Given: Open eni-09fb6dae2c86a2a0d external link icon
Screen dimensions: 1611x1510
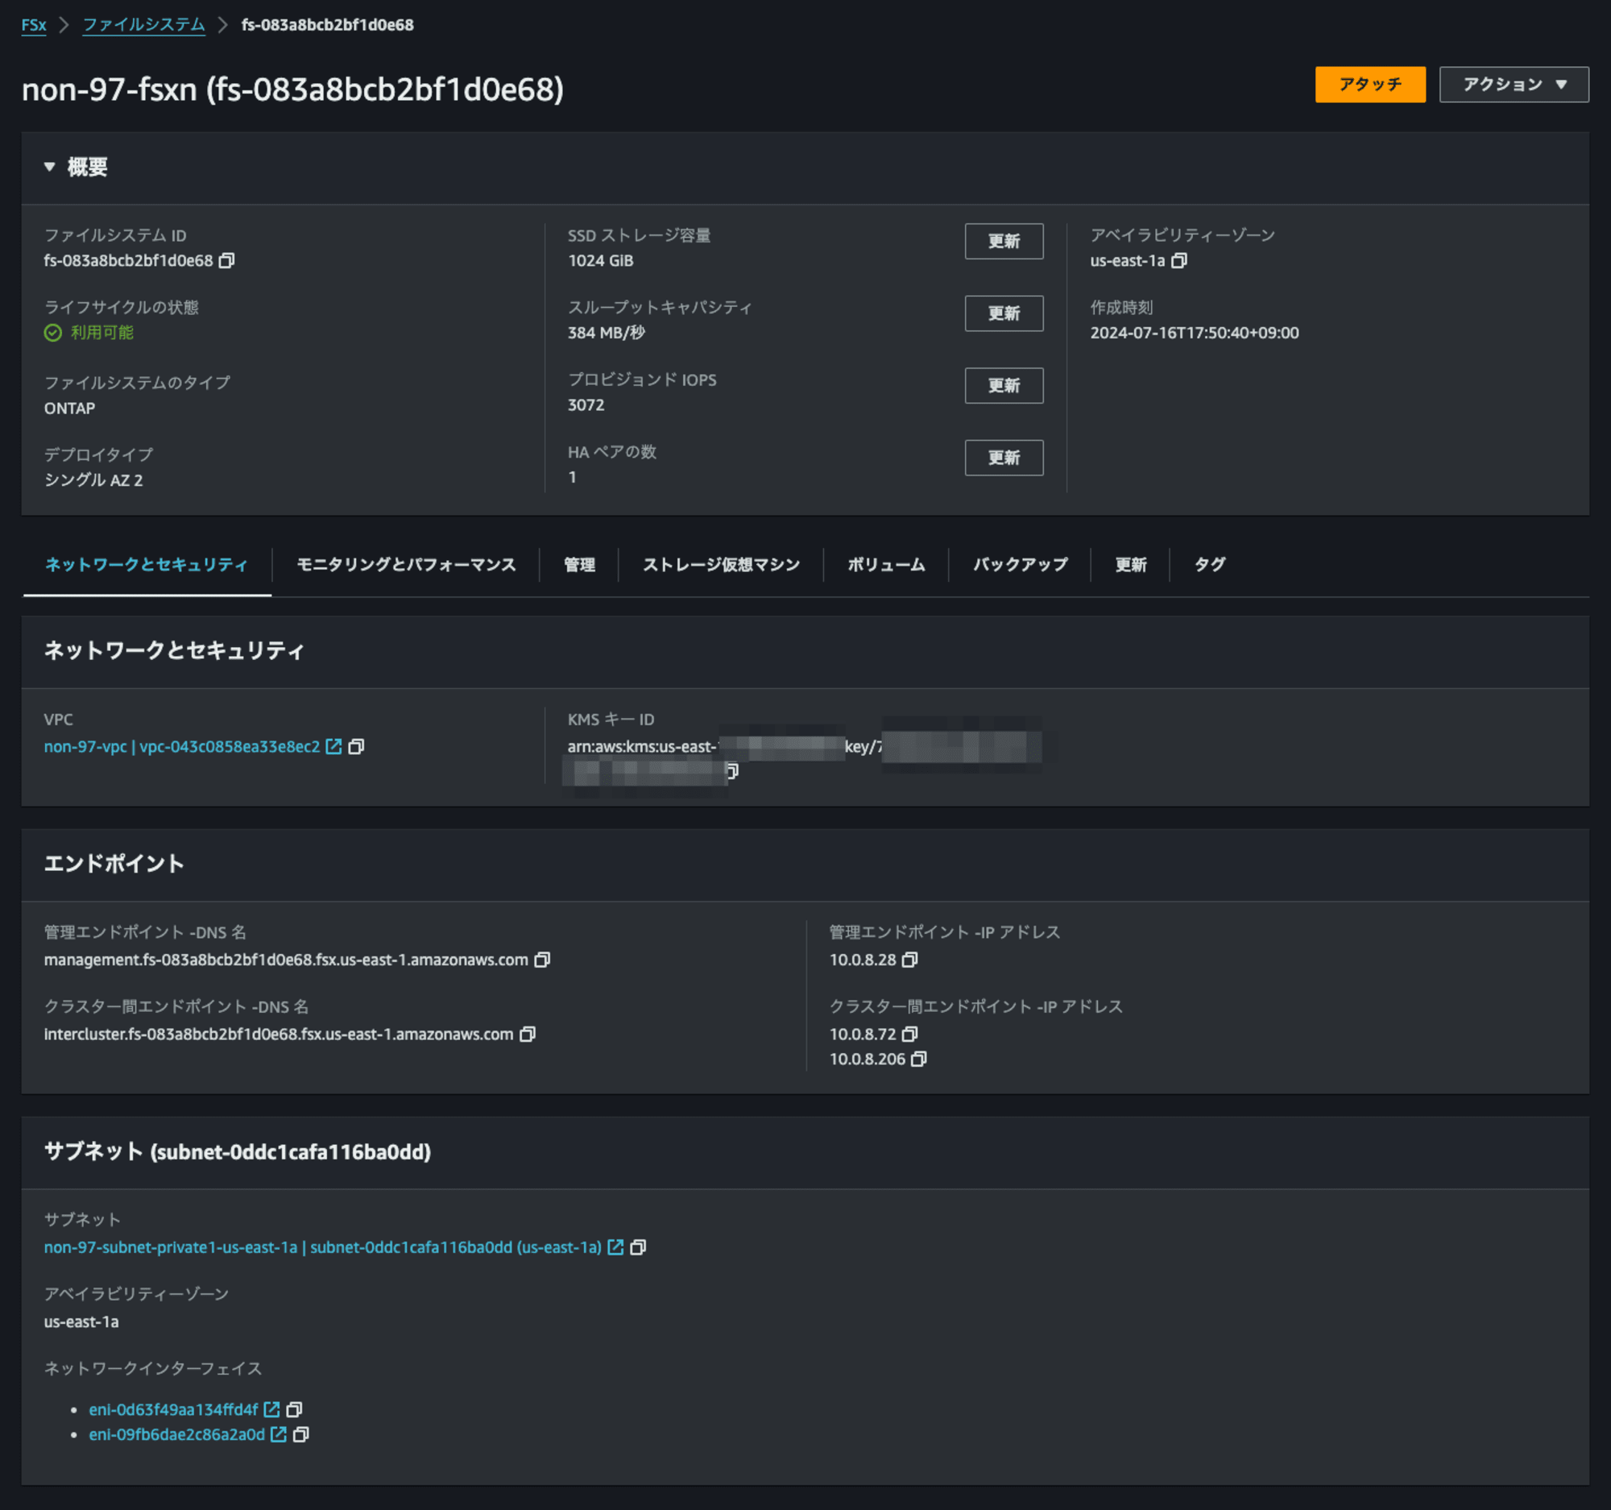Looking at the screenshot, I should (278, 1433).
